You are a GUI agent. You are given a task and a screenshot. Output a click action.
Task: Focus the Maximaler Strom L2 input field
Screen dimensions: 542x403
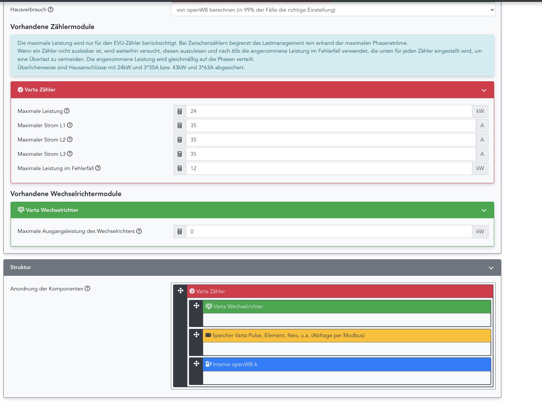(x=331, y=140)
